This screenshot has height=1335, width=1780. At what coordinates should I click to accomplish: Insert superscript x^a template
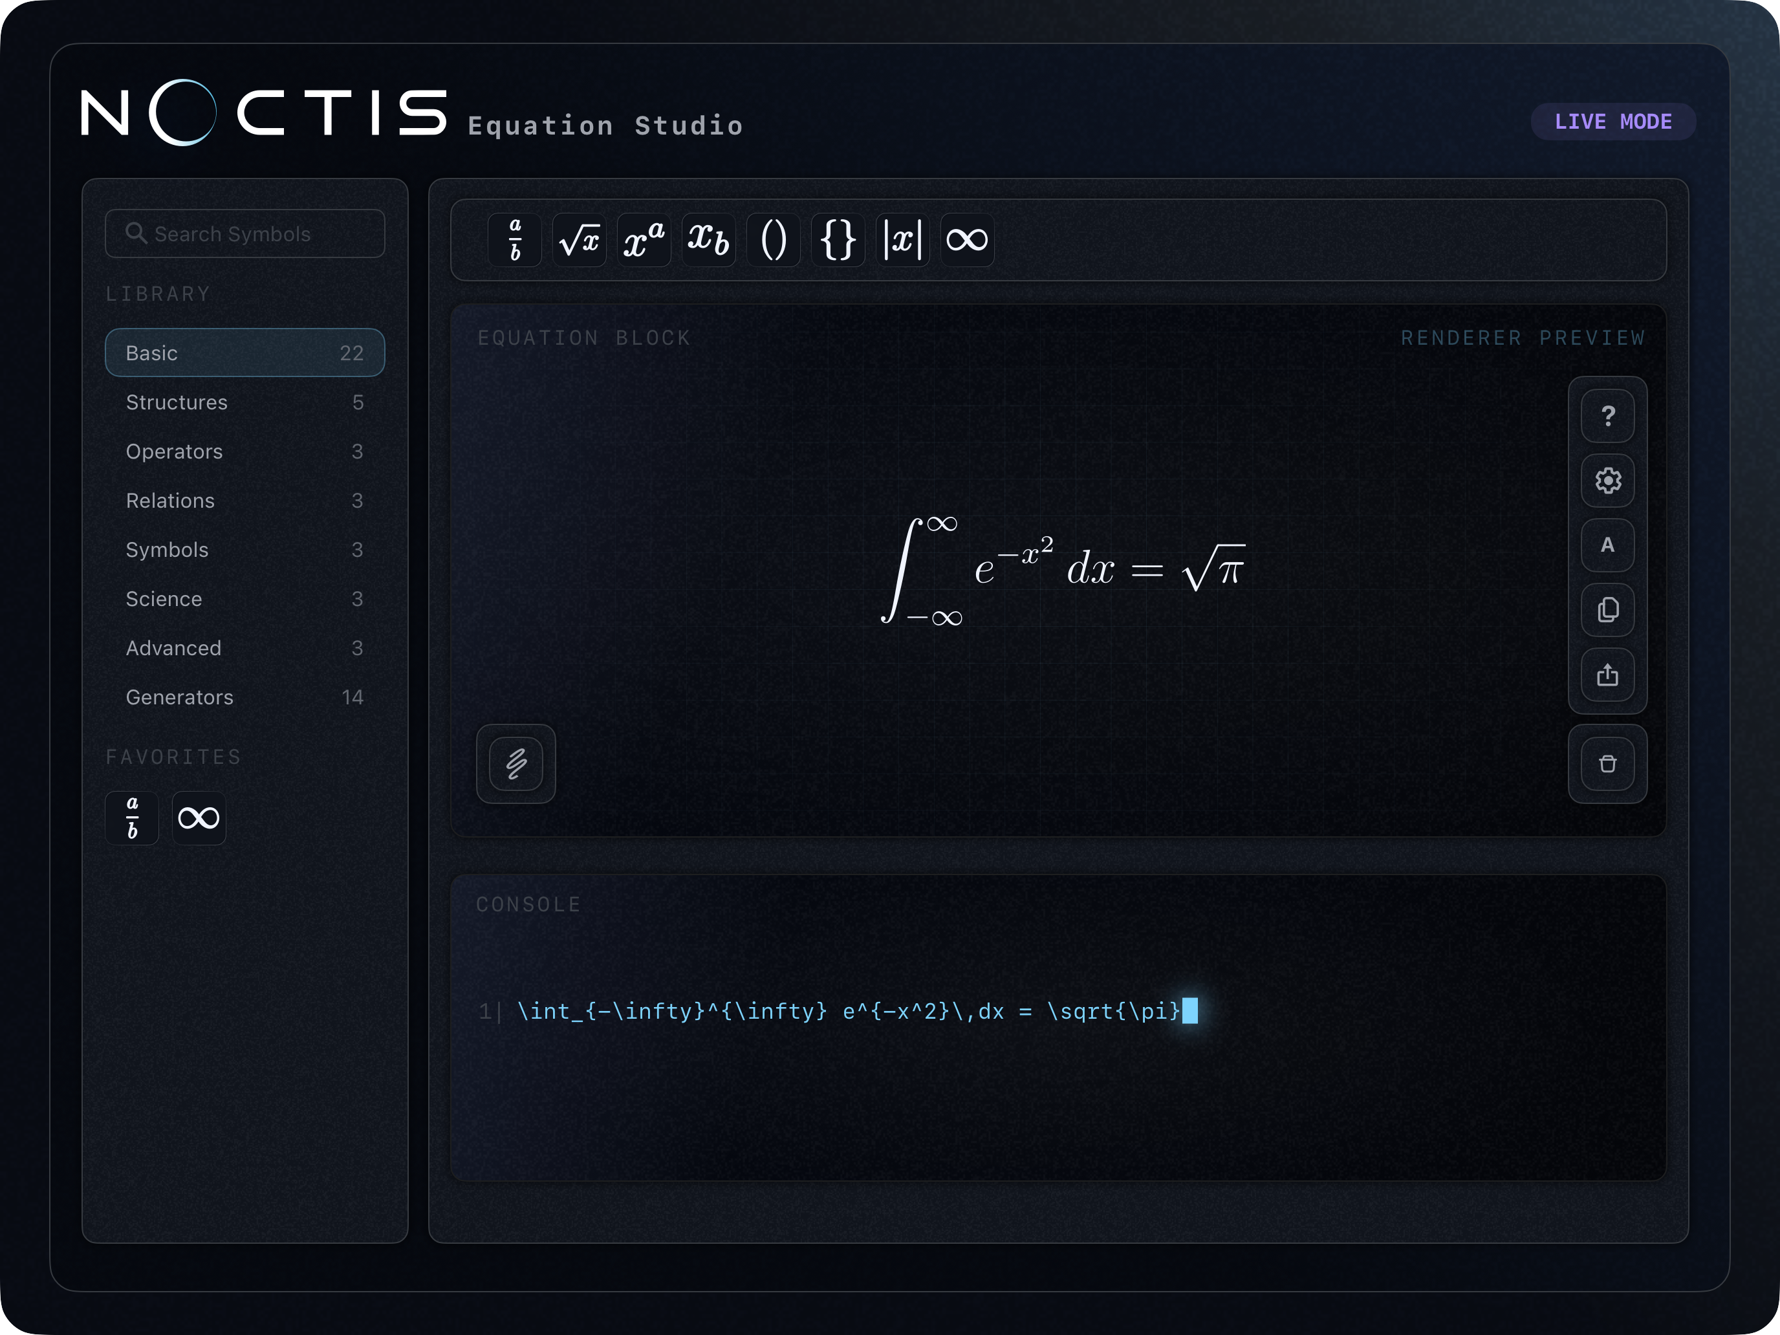644,240
